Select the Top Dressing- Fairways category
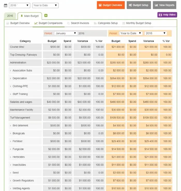 25,55
